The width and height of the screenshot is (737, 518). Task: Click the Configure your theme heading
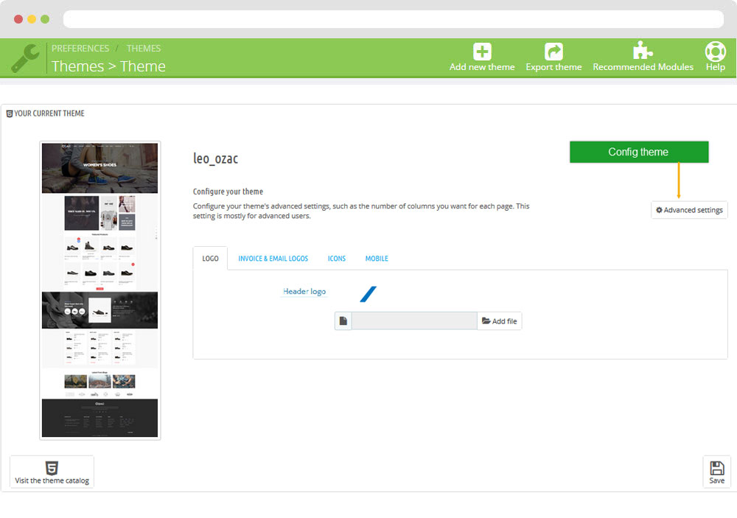tap(228, 192)
